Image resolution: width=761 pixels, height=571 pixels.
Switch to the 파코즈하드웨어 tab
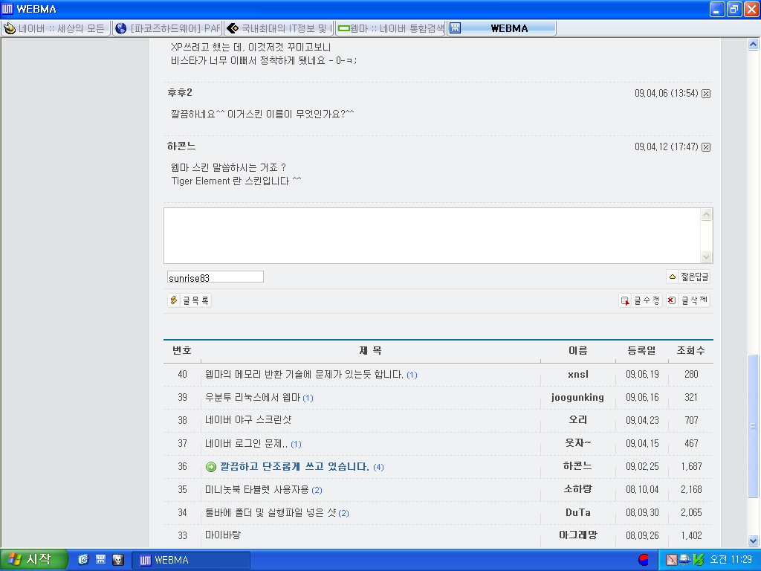(167, 28)
